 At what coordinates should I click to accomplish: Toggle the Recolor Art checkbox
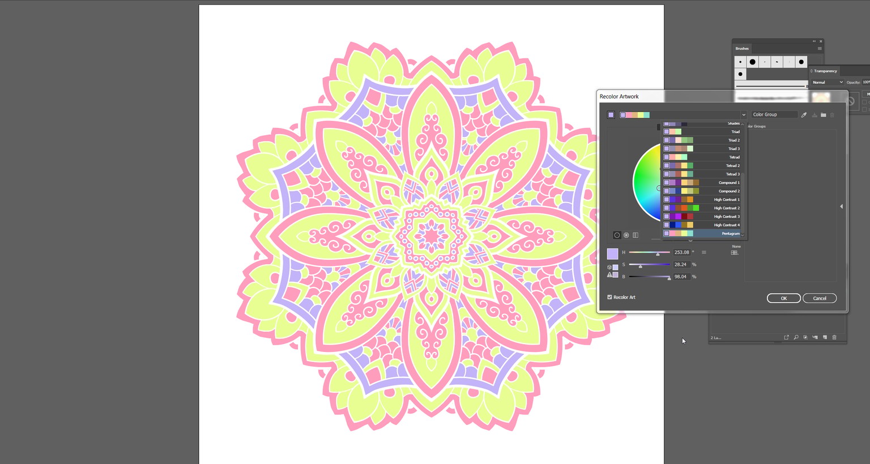click(x=610, y=297)
